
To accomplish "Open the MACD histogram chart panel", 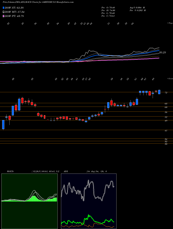I will pos(29,201).
